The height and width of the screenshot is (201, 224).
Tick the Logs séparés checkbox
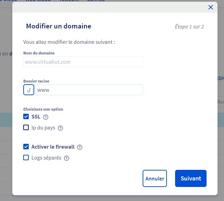(26, 158)
